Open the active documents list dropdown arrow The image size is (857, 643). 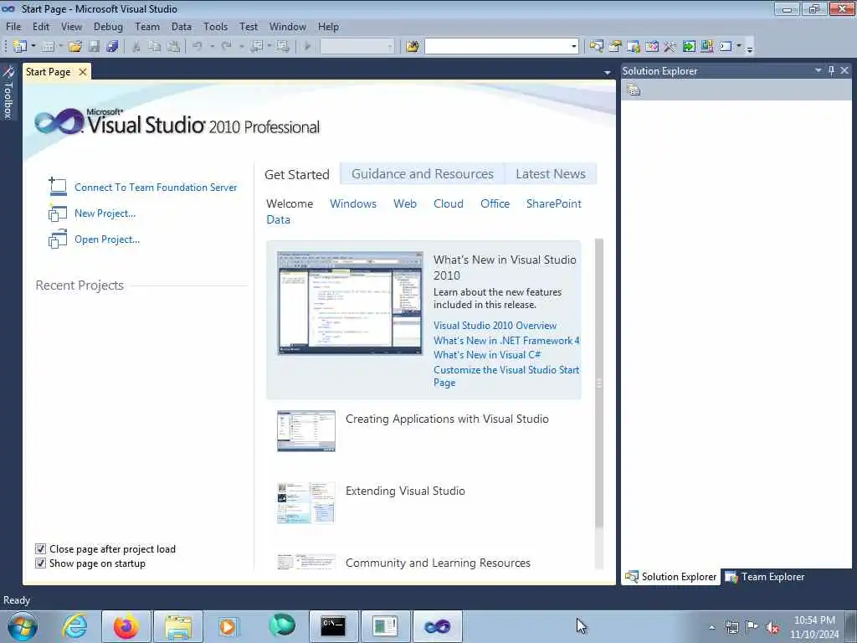608,72
